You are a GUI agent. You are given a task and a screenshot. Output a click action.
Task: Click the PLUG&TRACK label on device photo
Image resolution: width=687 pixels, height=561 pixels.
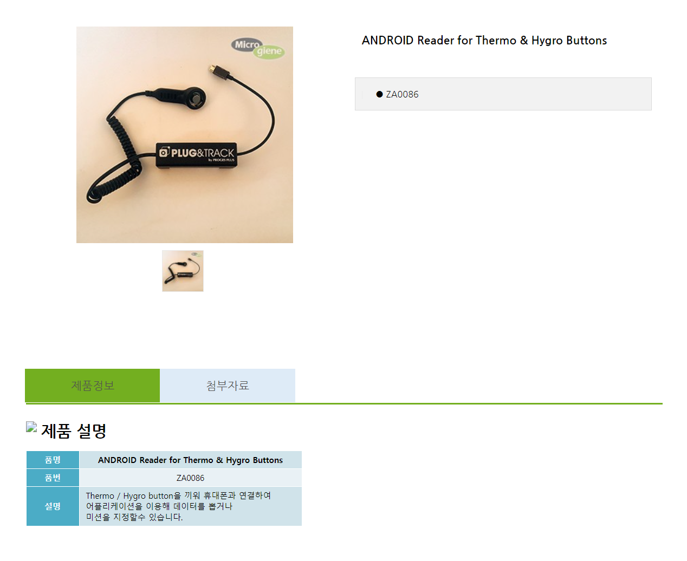click(x=197, y=154)
